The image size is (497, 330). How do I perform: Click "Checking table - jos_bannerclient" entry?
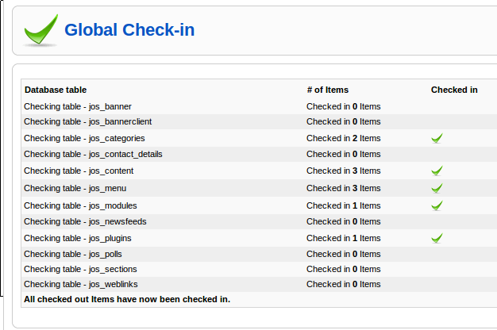click(x=87, y=121)
